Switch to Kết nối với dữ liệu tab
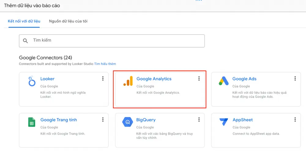The image size is (306, 151). click(24, 21)
